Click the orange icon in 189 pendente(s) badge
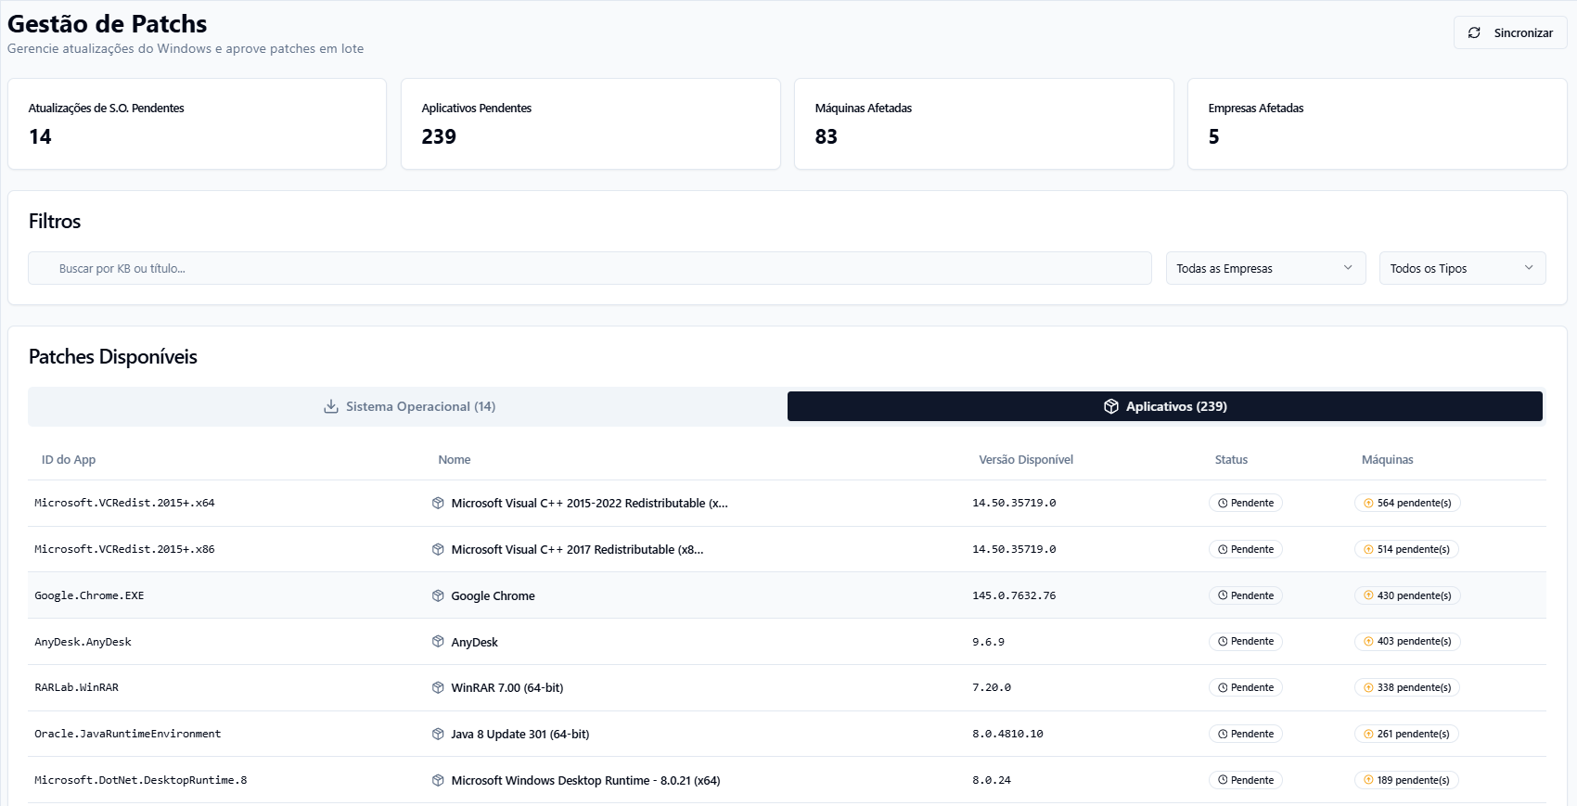 pos(1368,780)
